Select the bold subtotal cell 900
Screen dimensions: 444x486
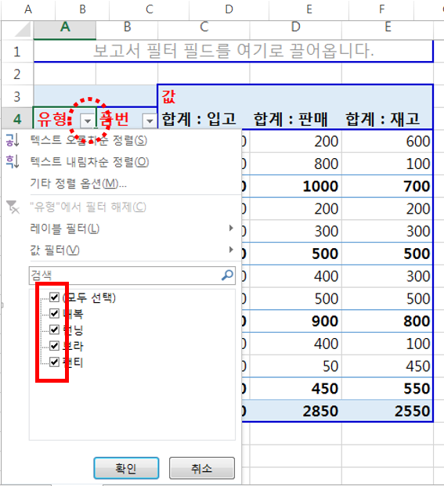click(295, 321)
